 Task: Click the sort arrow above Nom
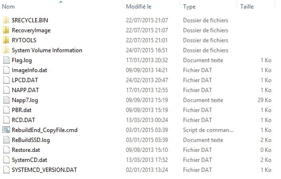pos(61,2)
